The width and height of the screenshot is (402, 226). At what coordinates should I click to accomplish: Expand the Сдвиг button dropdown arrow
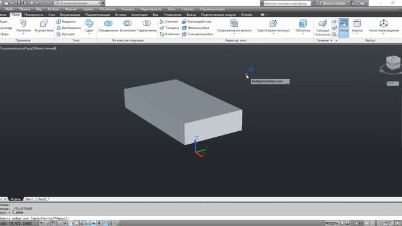(89, 33)
